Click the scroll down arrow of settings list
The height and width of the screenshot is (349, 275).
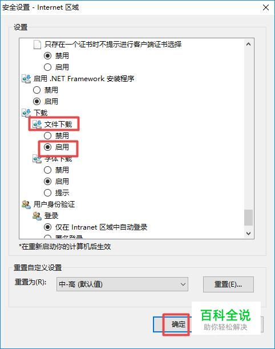click(249, 233)
